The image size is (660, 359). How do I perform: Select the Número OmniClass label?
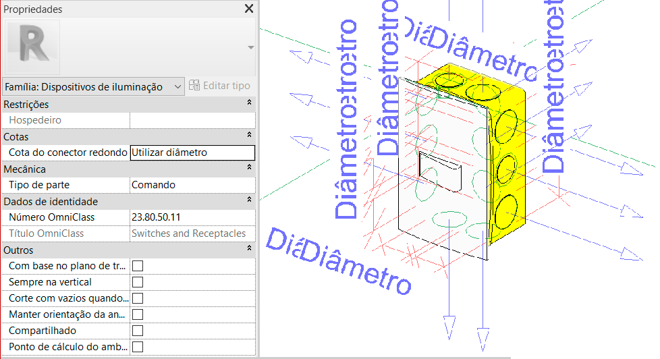51,217
